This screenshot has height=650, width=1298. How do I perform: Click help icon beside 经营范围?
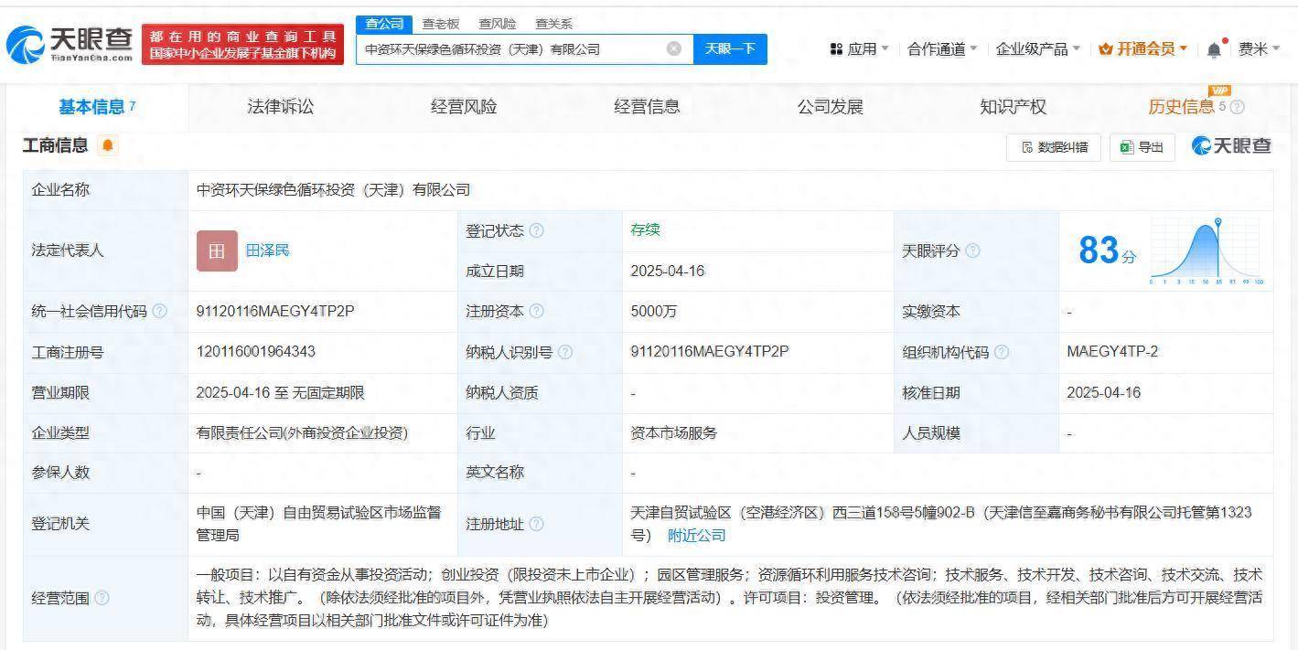102,598
